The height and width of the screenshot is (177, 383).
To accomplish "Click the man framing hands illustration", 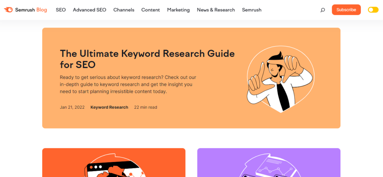I will (281, 79).
